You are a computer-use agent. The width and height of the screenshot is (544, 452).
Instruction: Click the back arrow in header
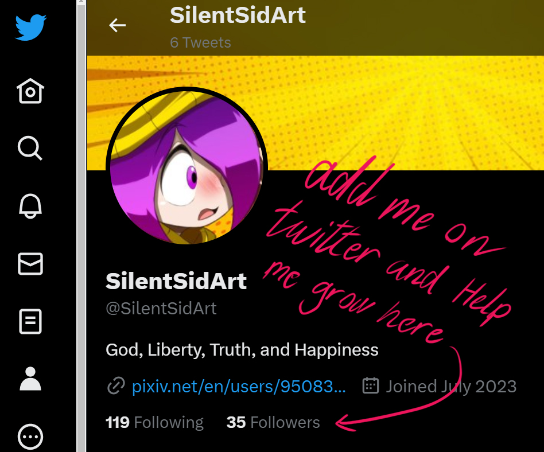click(x=118, y=25)
